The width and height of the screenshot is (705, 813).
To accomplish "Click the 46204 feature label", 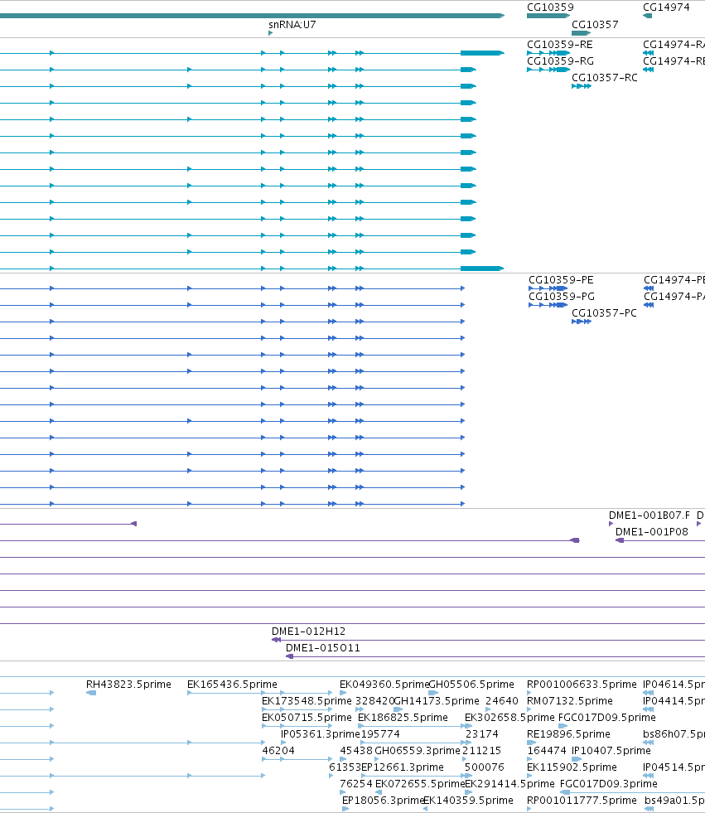I will point(278,751).
